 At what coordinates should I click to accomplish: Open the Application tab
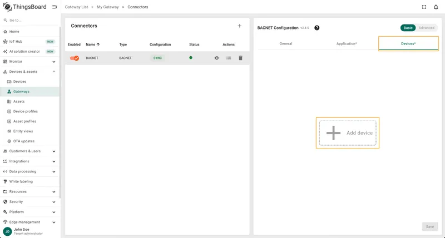[347, 44]
